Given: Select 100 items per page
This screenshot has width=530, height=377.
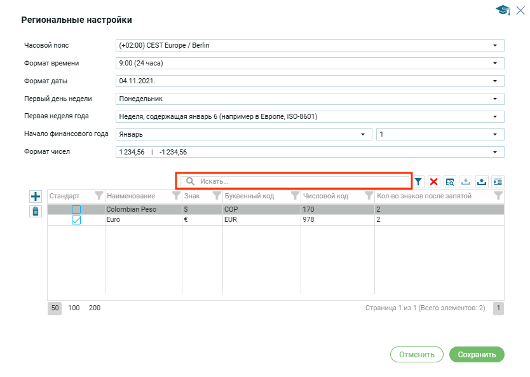Looking at the screenshot, I should (x=74, y=308).
